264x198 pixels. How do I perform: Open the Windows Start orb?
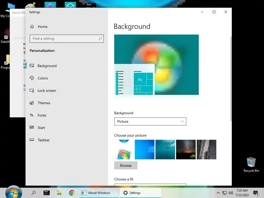[x=13, y=192]
